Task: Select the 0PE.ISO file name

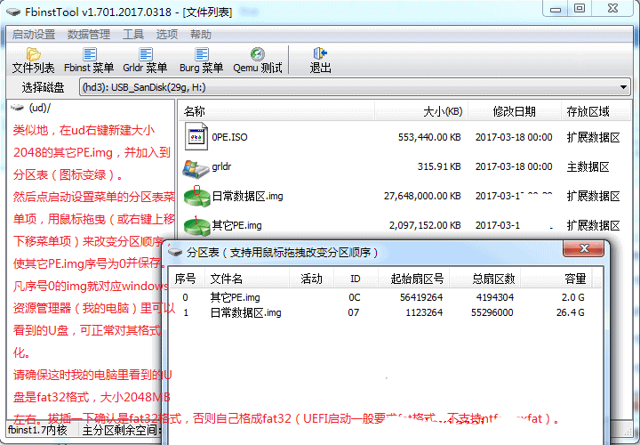Action: pyautogui.click(x=230, y=137)
